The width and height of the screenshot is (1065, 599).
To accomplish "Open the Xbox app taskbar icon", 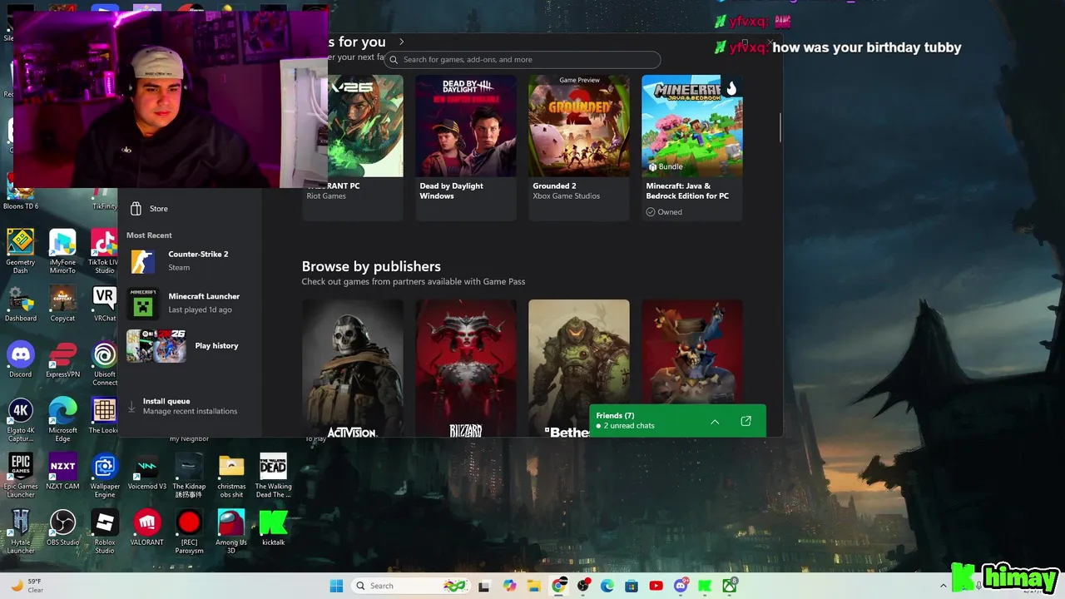I will pyautogui.click(x=730, y=586).
